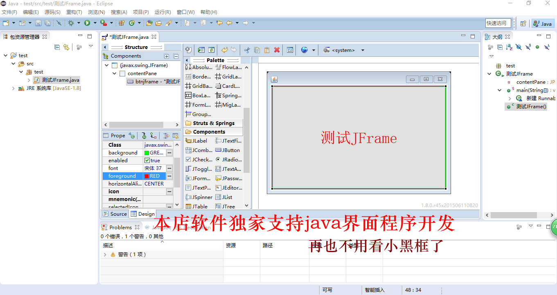Image resolution: width=557 pixels, height=295 pixels.
Task: Click the red foreground color swatch
Action: pos(147,176)
